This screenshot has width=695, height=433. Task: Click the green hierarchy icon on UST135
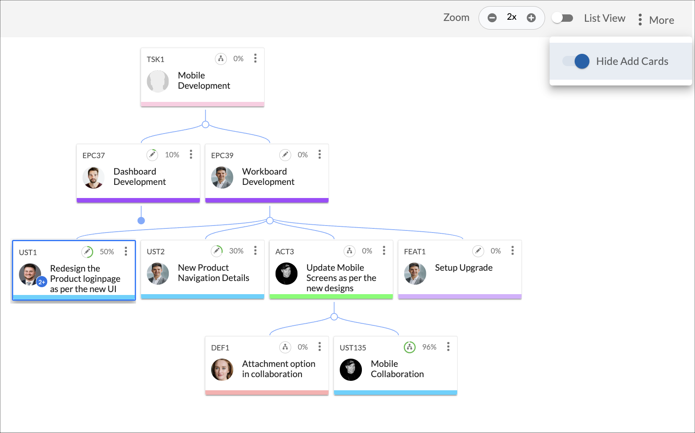tap(410, 347)
